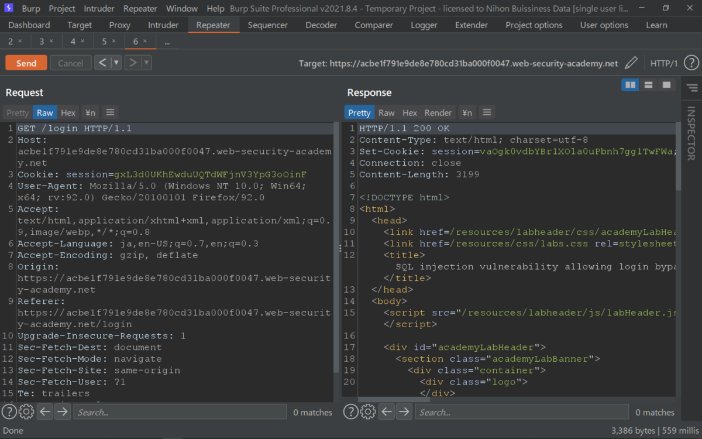
Task: Switch Response view to Render
Action: click(x=438, y=112)
